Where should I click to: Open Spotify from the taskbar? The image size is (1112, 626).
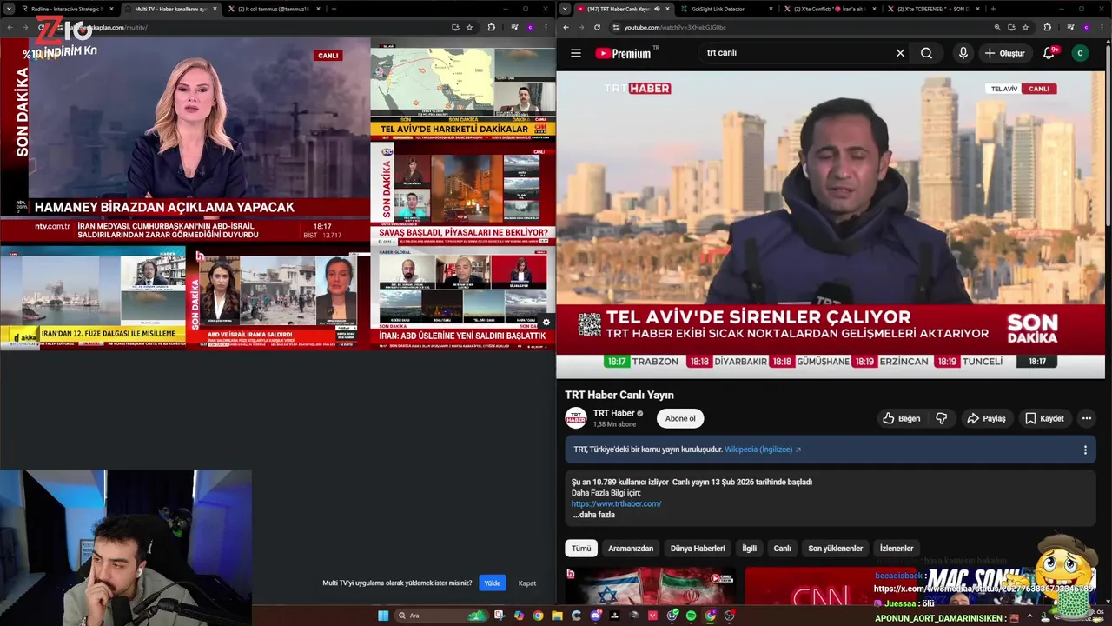tap(691, 616)
